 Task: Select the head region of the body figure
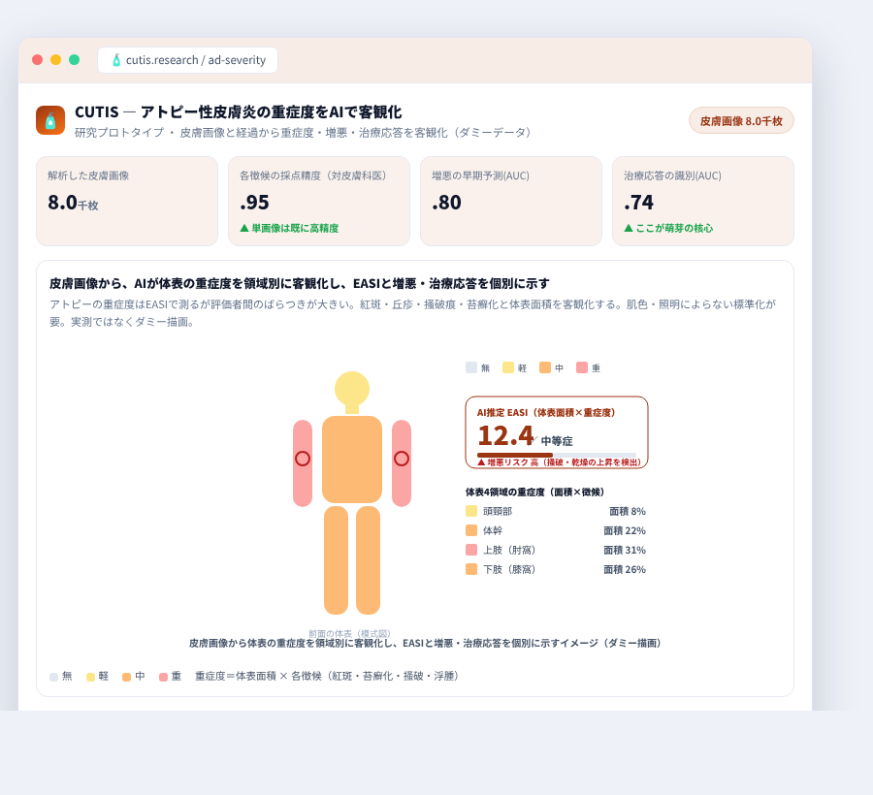[352, 389]
